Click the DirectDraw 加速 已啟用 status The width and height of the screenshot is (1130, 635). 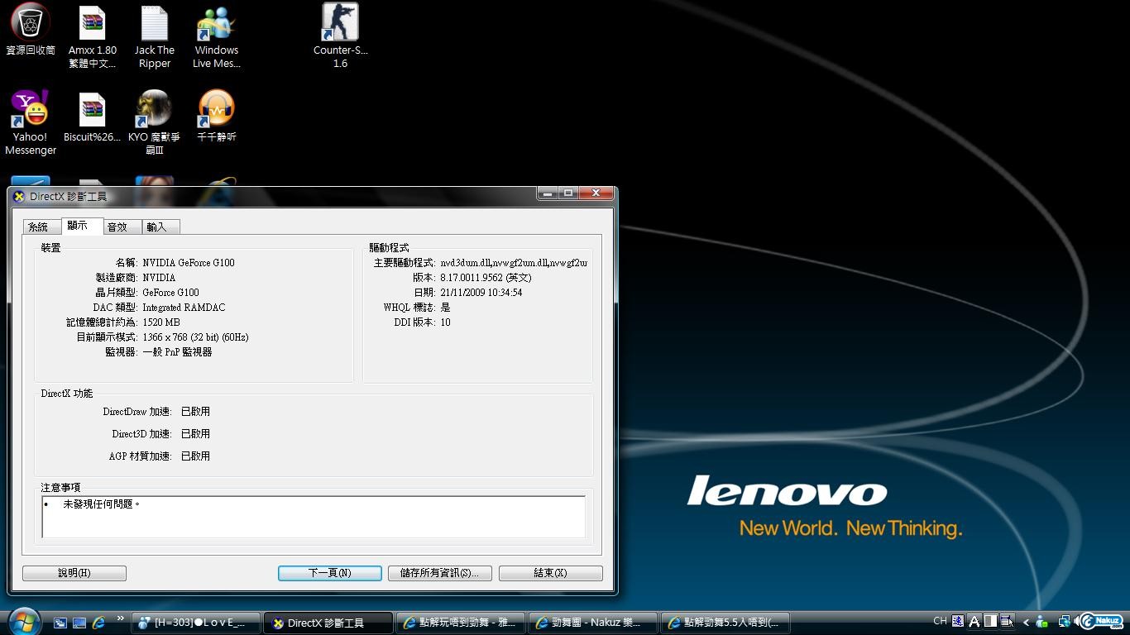(195, 412)
